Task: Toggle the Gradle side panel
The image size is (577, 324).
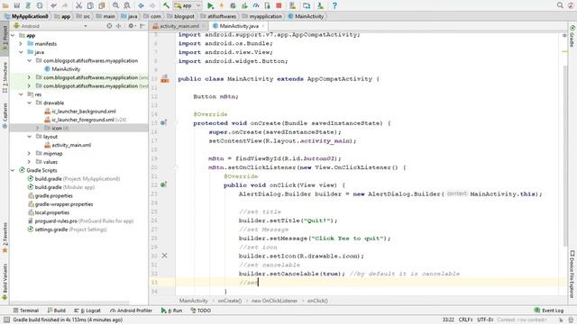Action: [572, 36]
